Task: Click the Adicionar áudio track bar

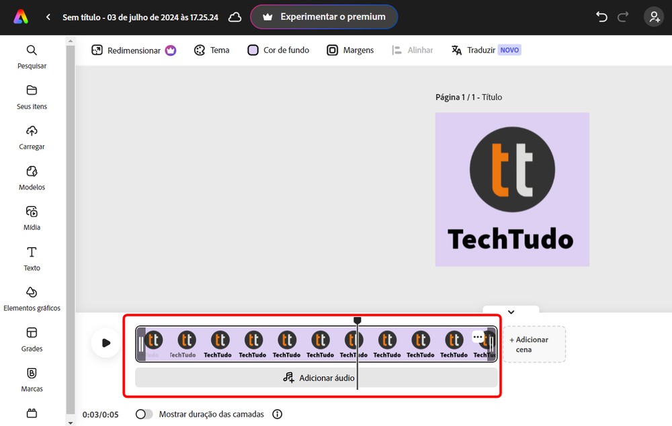Action: 317,378
